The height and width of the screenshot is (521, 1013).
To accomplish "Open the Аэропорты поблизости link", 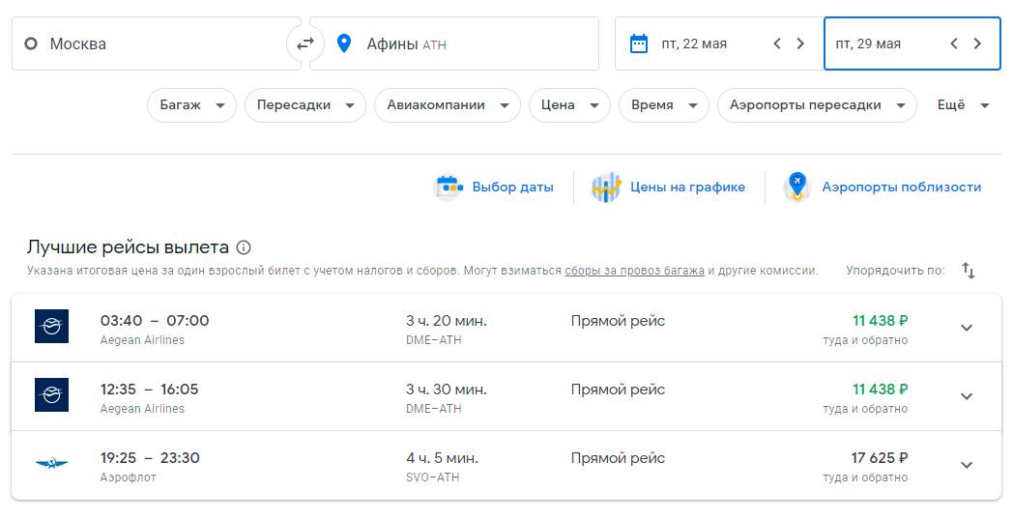I will [x=901, y=188].
